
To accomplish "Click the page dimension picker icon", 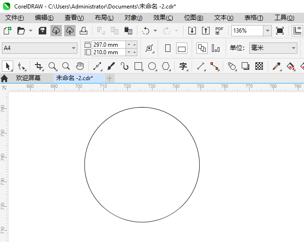I will point(150,48).
